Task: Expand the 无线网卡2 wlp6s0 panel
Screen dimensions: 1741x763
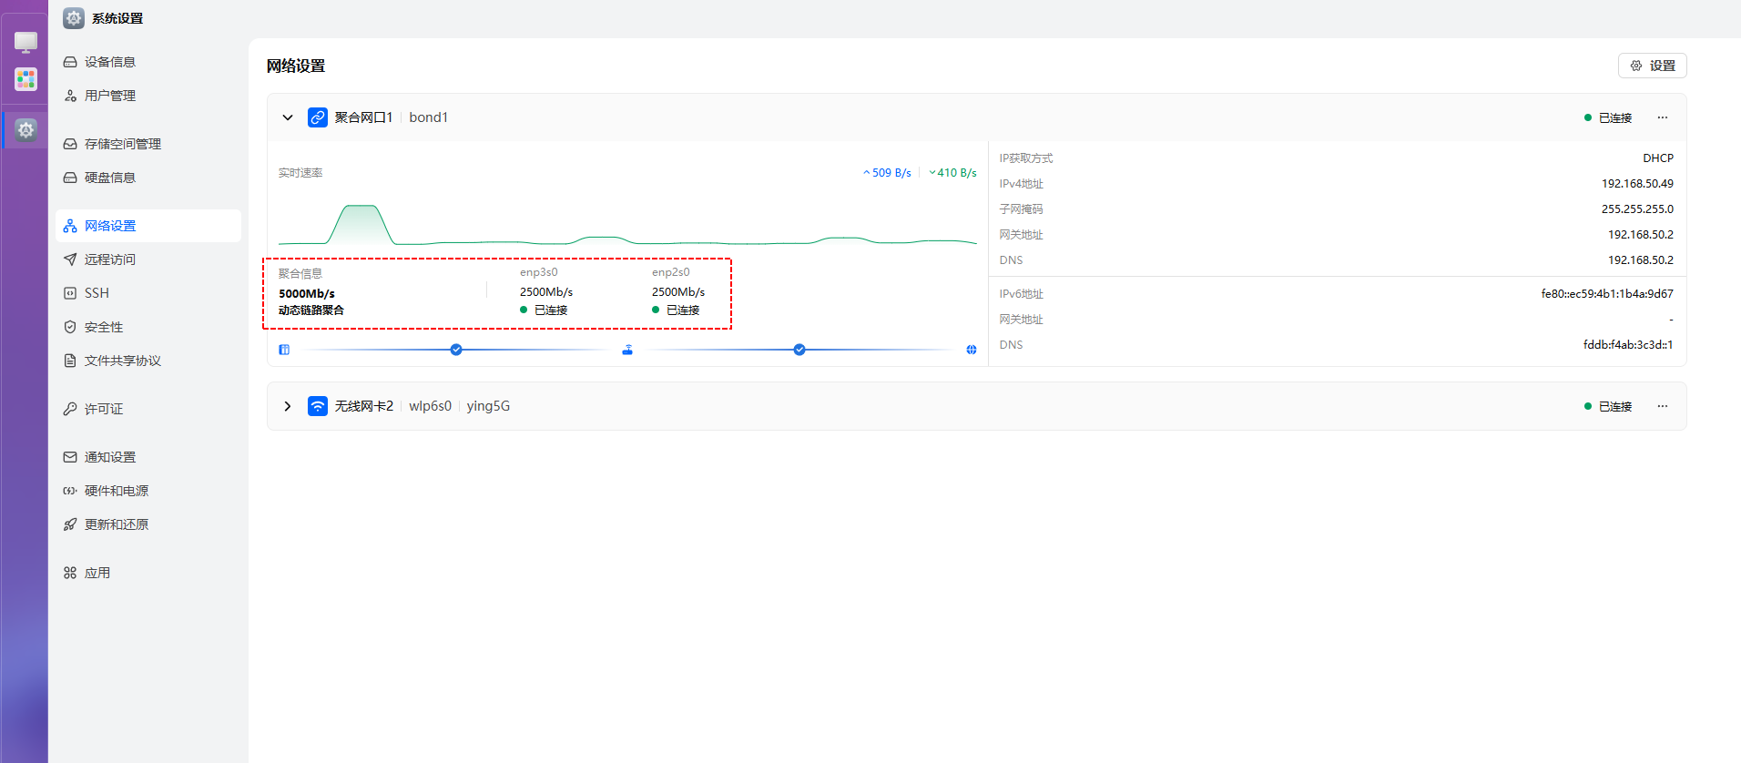Action: pyautogui.click(x=288, y=406)
